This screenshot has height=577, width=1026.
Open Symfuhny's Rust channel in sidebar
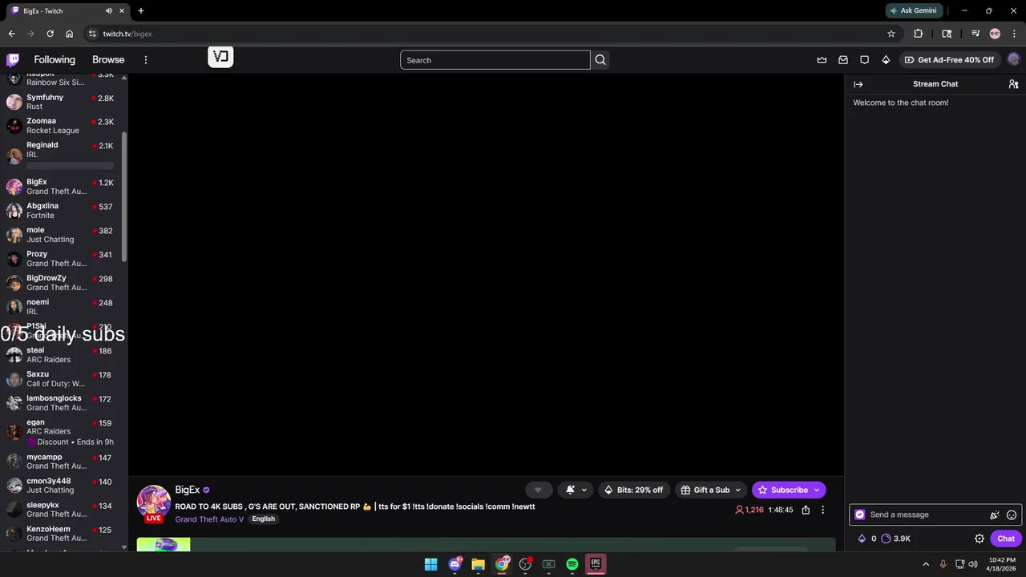coord(63,102)
